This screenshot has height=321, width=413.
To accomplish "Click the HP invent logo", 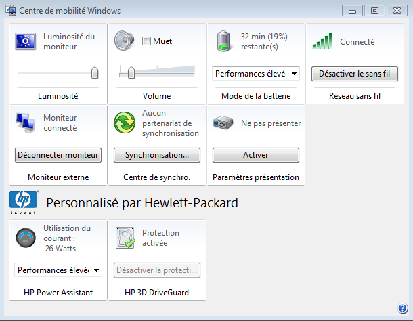I will tap(22, 202).
